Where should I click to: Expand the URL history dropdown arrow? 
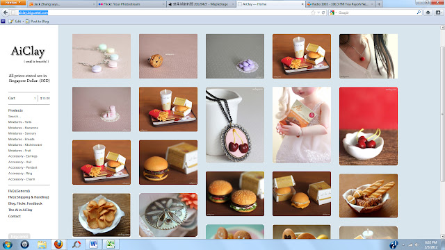point(318,12)
